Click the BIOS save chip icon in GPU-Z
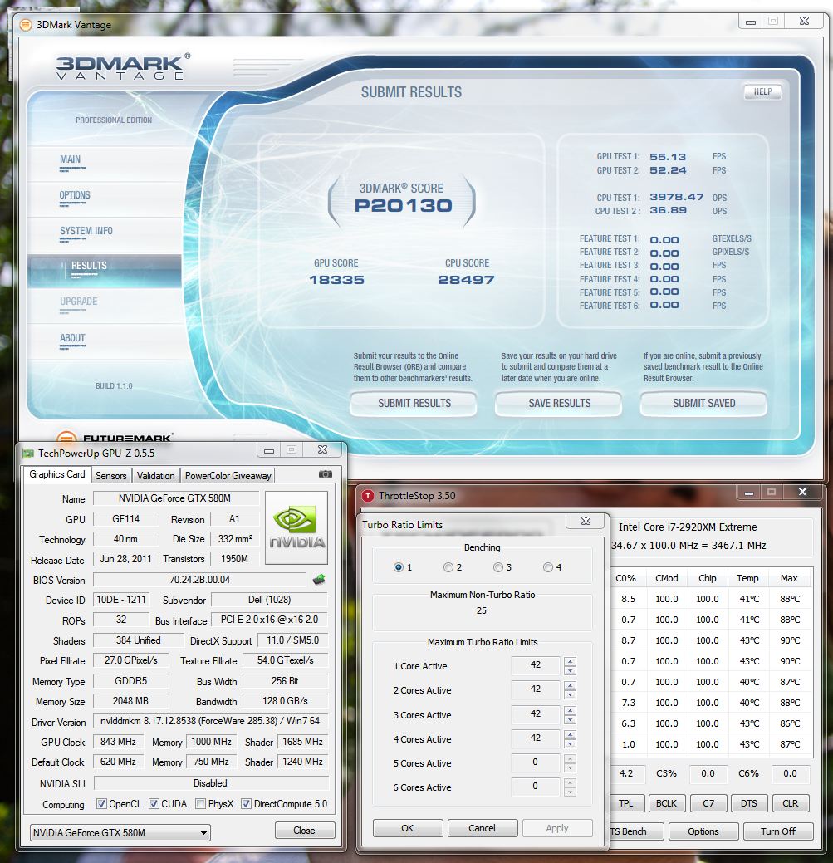Image resolution: width=833 pixels, height=863 pixels. point(319,580)
